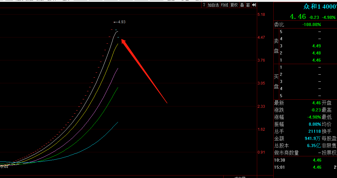Click the 卖盘 sell side label
The image size is (337, 178).
(x=276, y=46)
